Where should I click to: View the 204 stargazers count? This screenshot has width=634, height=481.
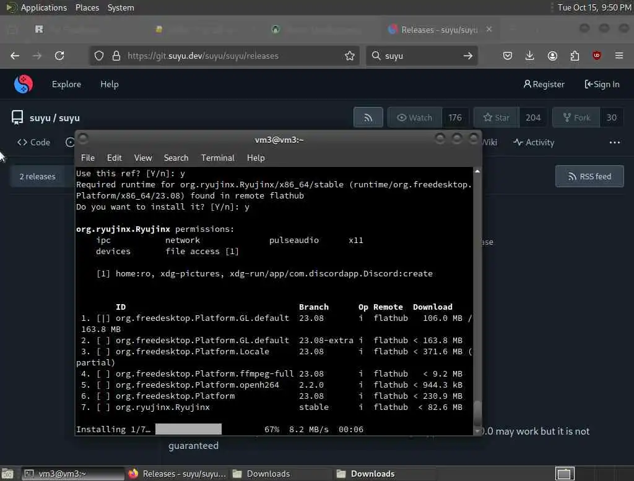tap(533, 117)
